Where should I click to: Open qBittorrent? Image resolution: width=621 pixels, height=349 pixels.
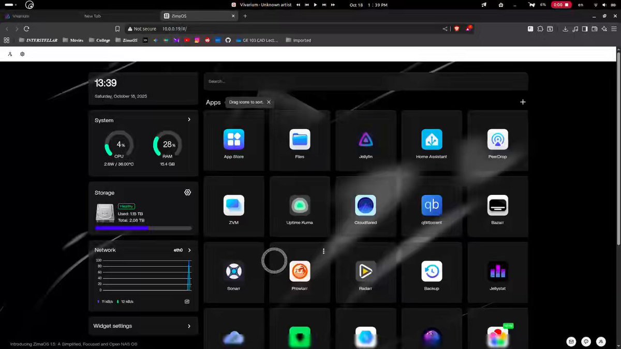pyautogui.click(x=432, y=205)
